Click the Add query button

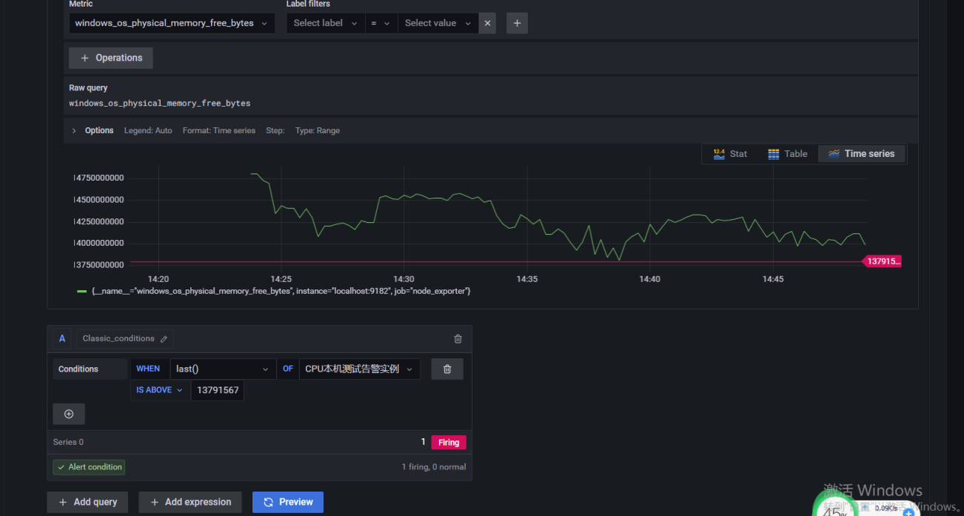click(x=87, y=502)
